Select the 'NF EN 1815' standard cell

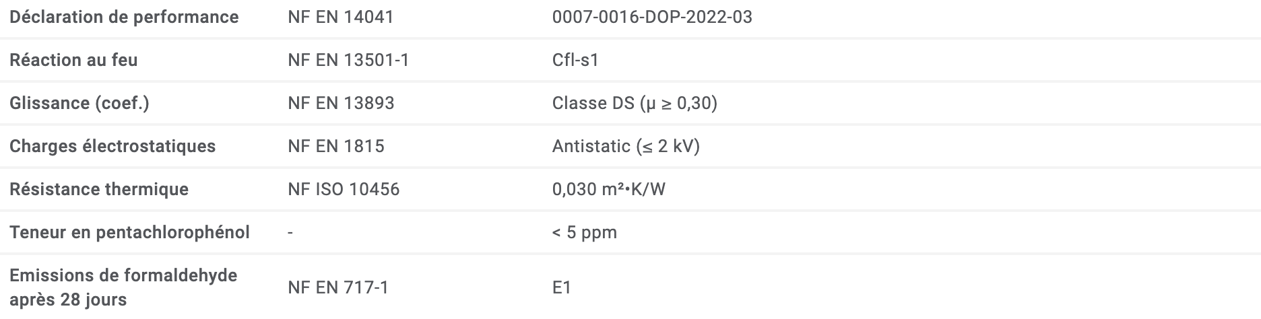tap(336, 146)
